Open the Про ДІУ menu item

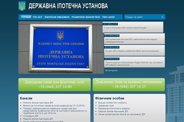click(x=37, y=17)
